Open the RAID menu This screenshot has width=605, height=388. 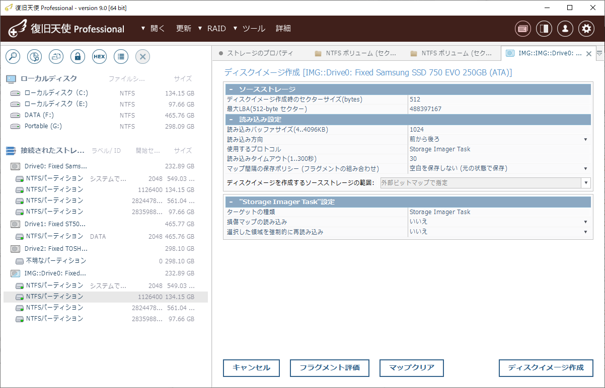tap(212, 29)
